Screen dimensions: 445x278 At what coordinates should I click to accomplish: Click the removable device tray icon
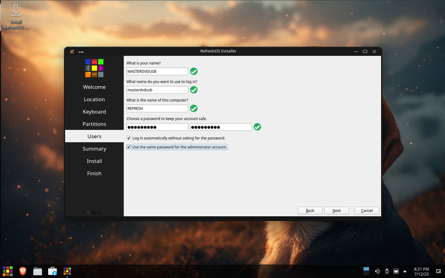click(x=387, y=271)
